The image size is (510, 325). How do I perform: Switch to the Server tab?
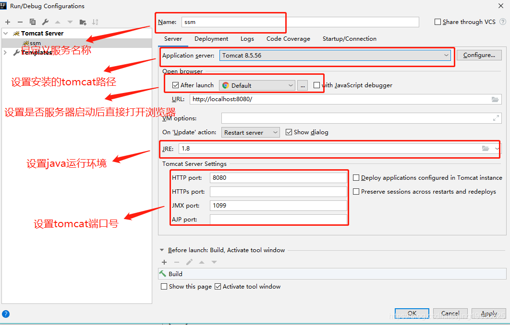point(173,39)
